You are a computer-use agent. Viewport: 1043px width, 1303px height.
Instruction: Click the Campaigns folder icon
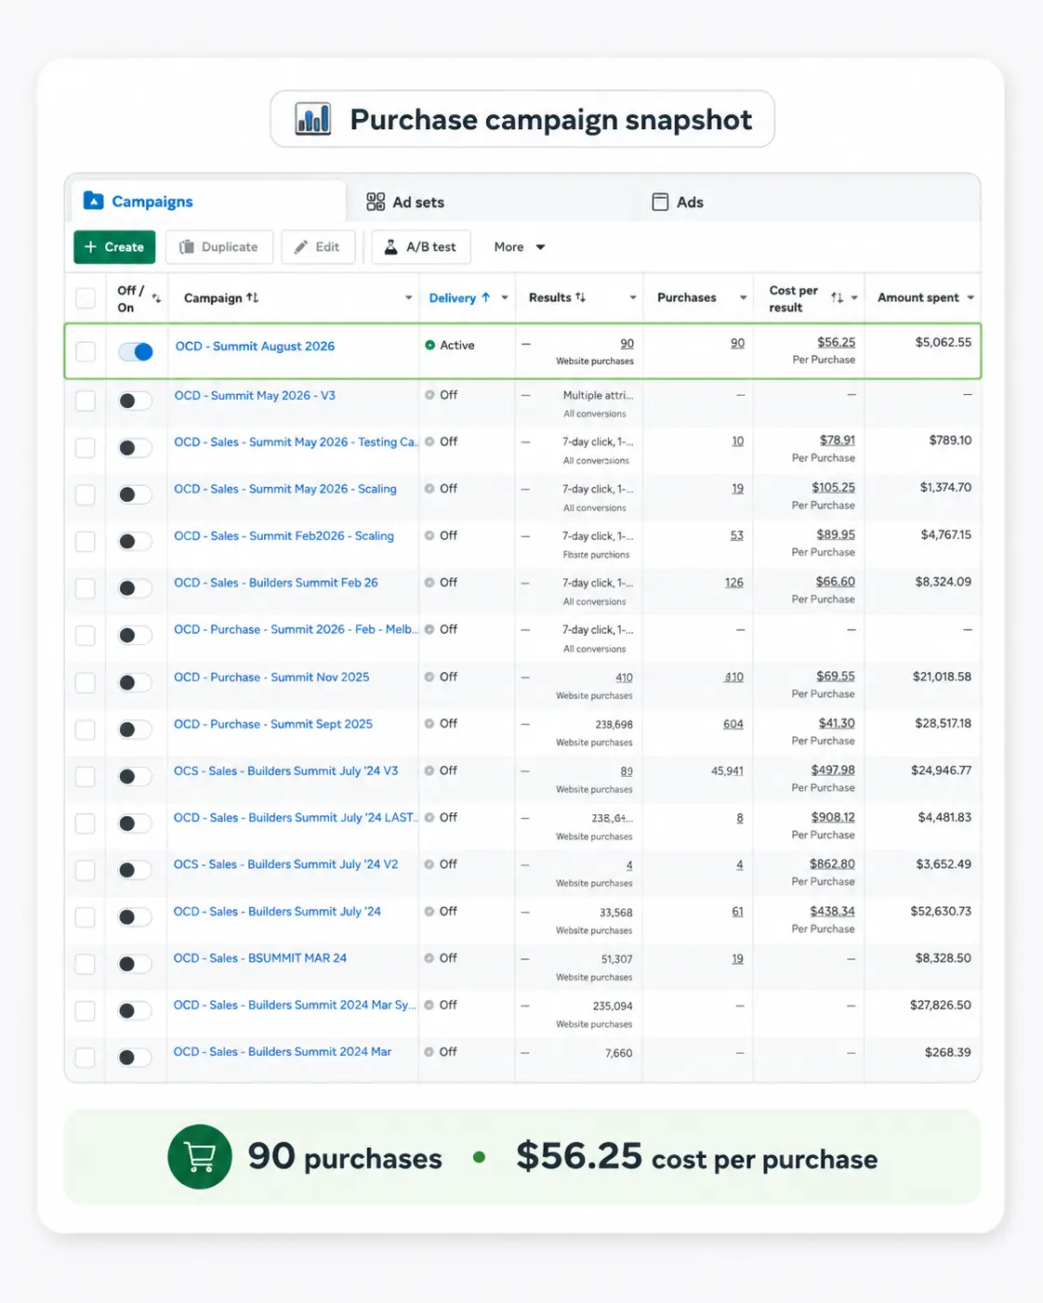[x=93, y=201]
